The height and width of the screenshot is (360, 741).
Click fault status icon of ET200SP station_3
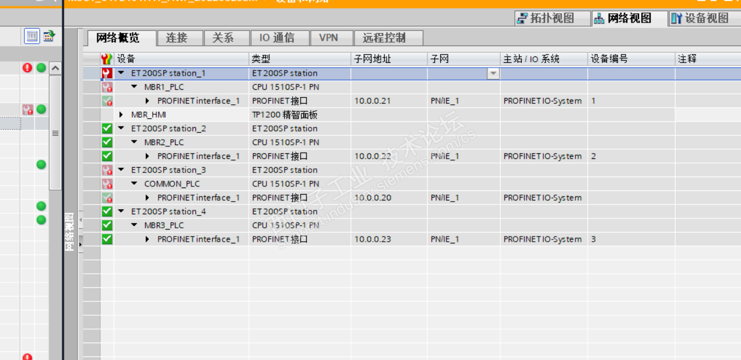pyautogui.click(x=107, y=170)
